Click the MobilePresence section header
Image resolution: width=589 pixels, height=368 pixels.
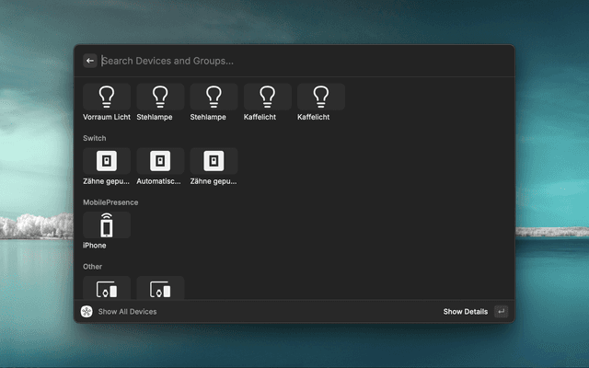pos(110,202)
